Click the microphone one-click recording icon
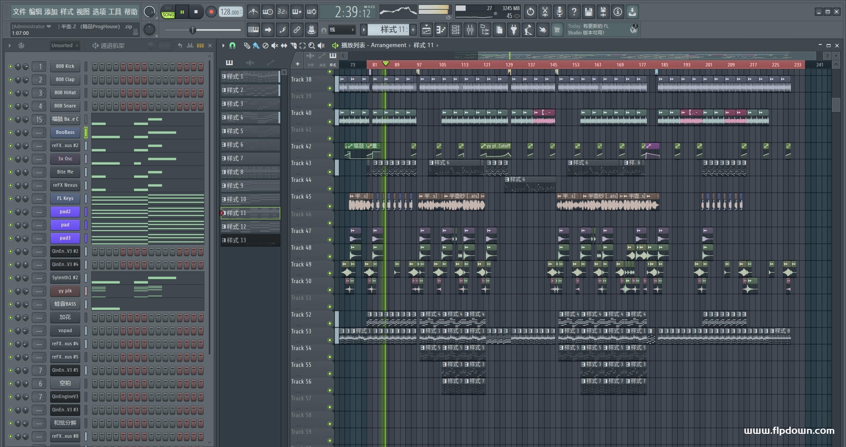This screenshot has height=447, width=846. coord(559,12)
